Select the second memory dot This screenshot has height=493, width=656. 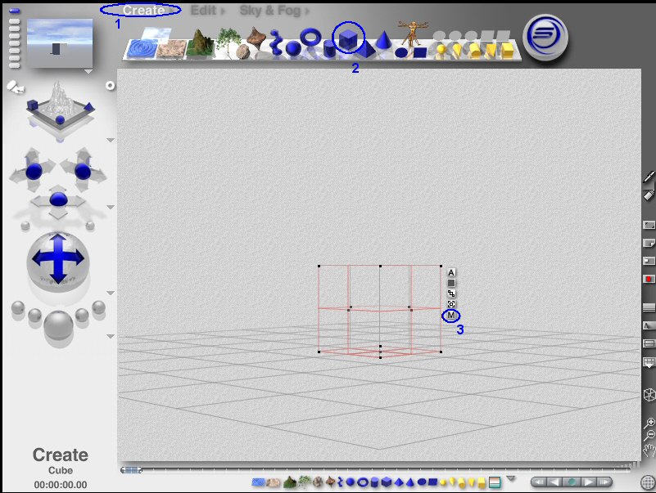[14, 21]
